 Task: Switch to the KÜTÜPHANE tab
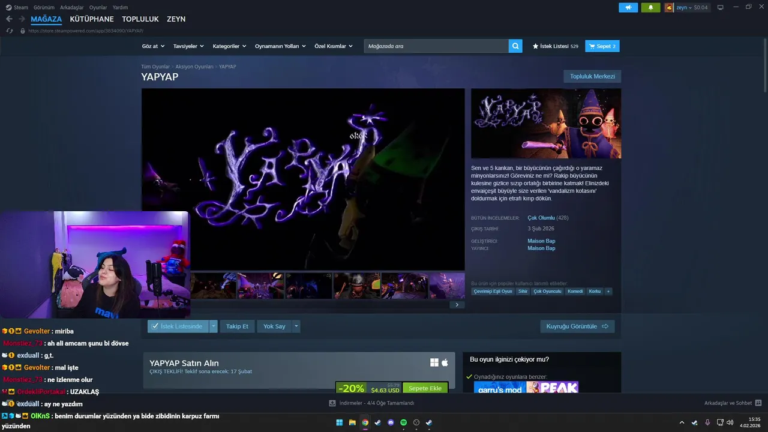tap(92, 19)
